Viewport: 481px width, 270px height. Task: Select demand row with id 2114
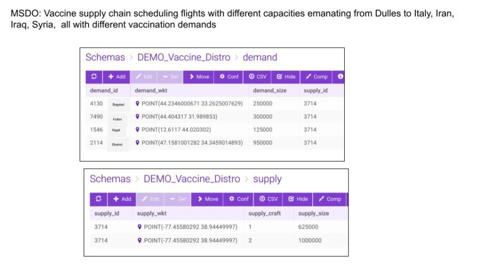pos(215,142)
